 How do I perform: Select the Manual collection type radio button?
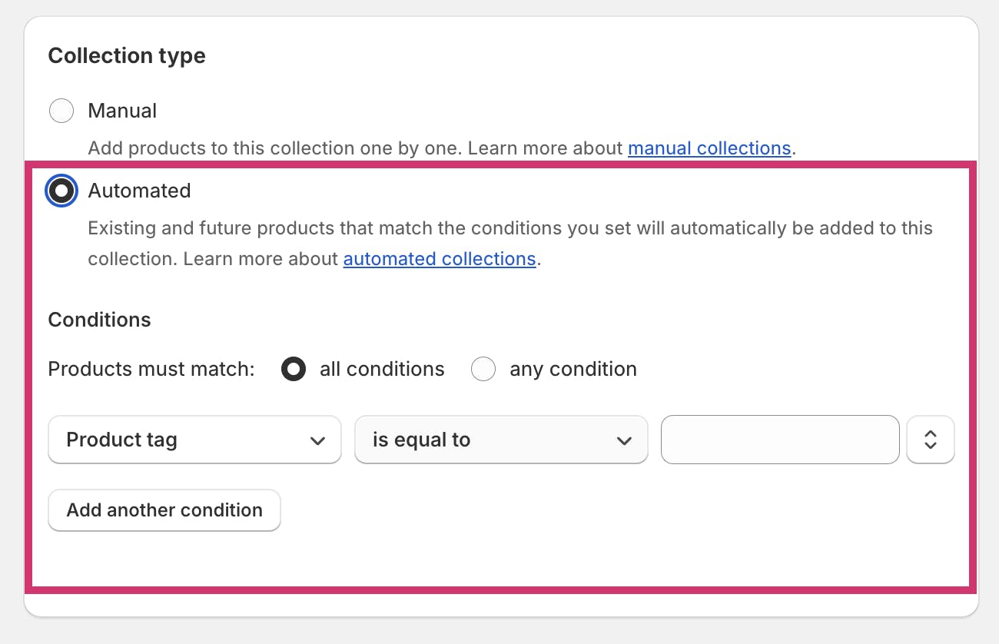[61, 111]
